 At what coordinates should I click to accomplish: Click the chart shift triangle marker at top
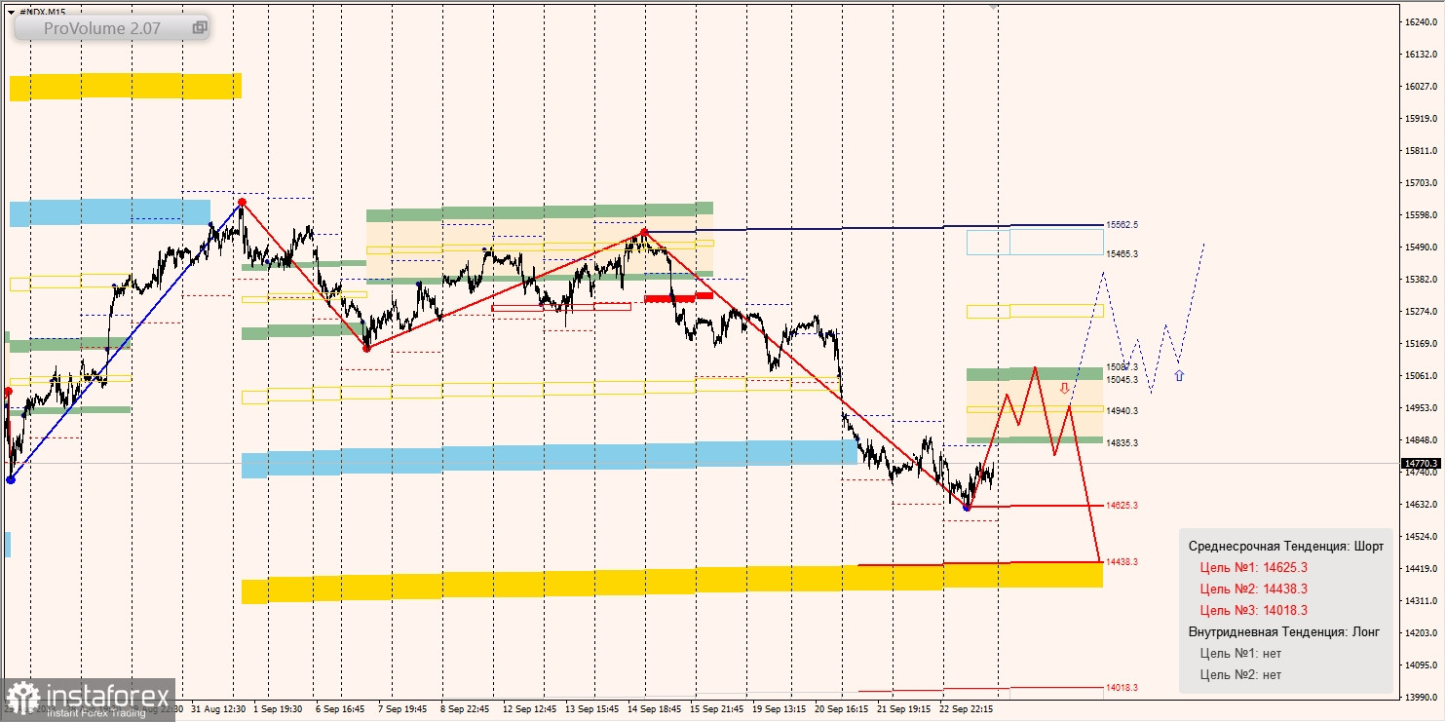click(994, 6)
